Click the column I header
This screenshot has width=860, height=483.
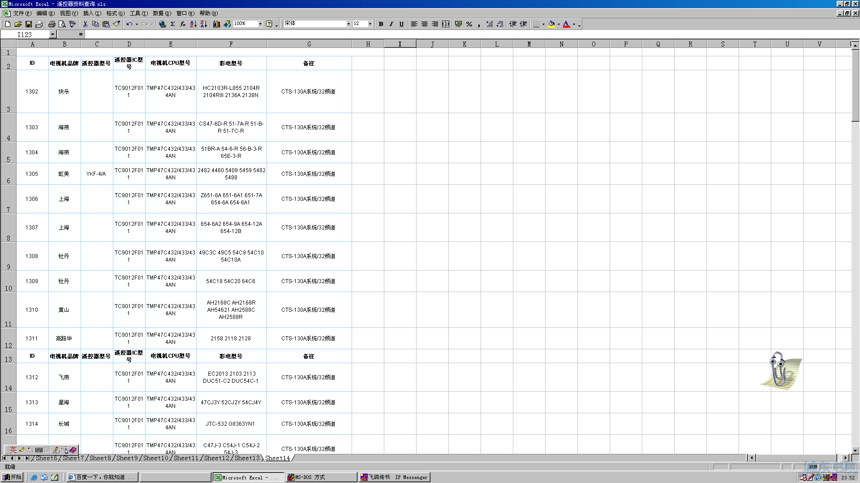pyautogui.click(x=400, y=44)
